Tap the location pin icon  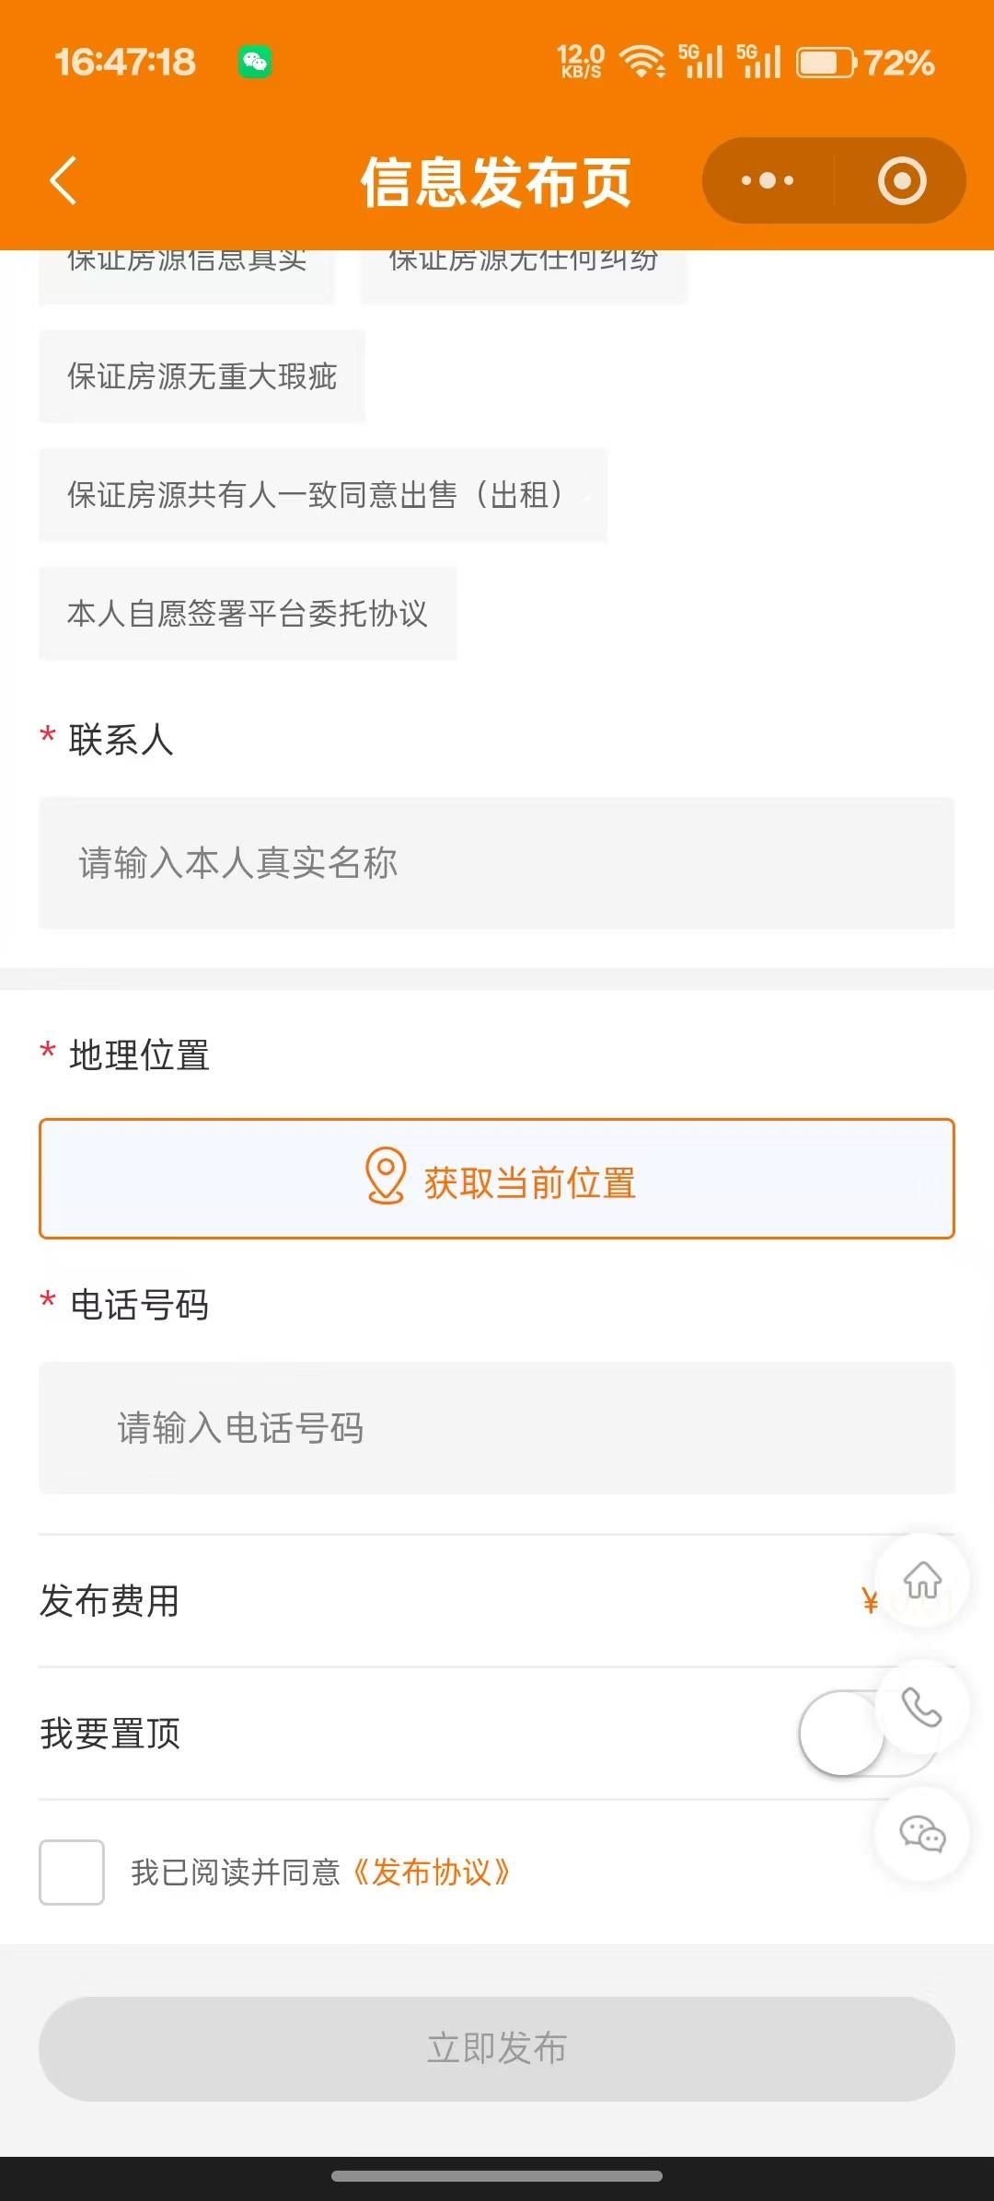[x=386, y=1175]
